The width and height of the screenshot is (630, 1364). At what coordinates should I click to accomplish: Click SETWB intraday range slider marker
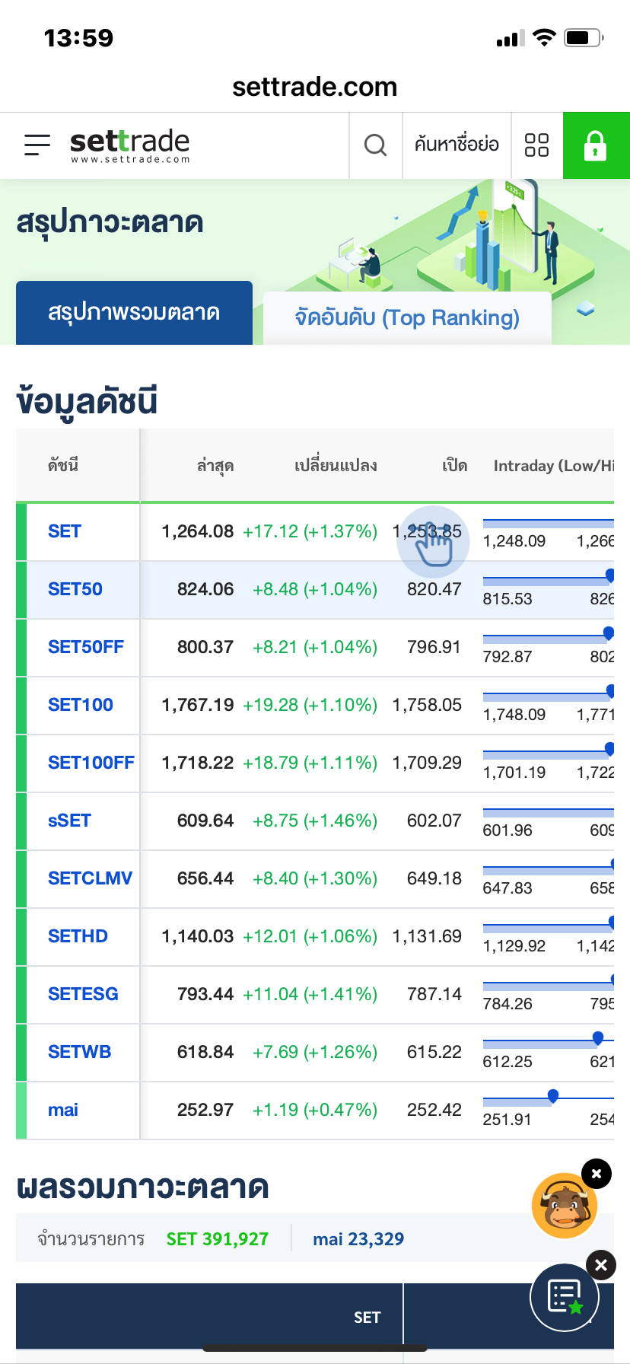598,1038
